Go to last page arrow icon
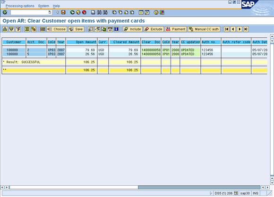This screenshot has height=197, width=274. [246, 29]
